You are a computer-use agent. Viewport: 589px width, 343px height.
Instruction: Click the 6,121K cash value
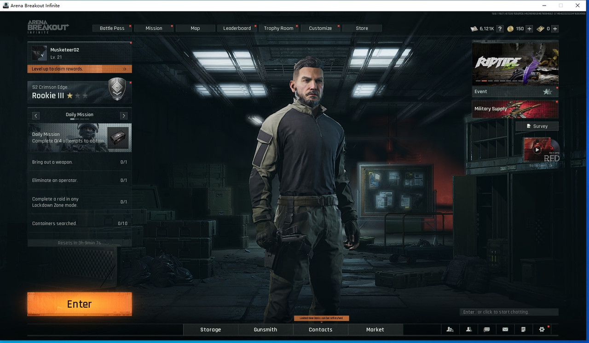487,28
